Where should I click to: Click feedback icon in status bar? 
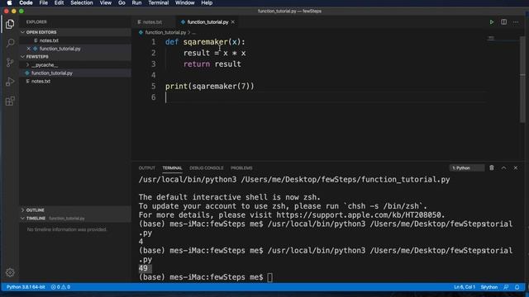[506, 287]
